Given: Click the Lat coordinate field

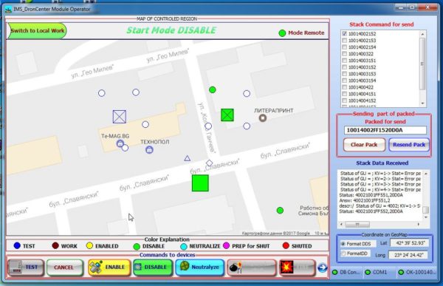Looking at the screenshot, I should pyautogui.click(x=410, y=243).
